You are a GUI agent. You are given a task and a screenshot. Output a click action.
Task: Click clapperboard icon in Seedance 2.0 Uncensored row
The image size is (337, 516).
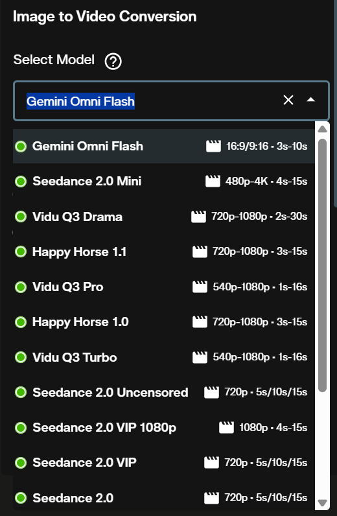(212, 392)
